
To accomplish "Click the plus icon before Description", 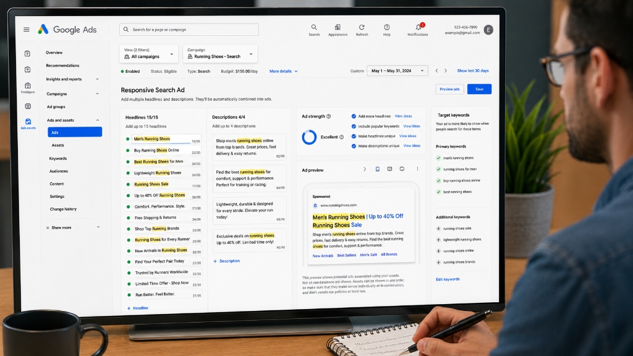I will pos(215,261).
